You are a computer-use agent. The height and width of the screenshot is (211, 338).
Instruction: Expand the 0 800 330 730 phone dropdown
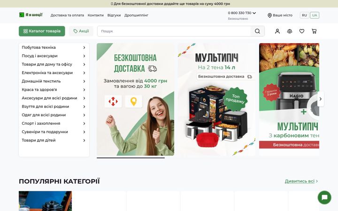point(254,13)
